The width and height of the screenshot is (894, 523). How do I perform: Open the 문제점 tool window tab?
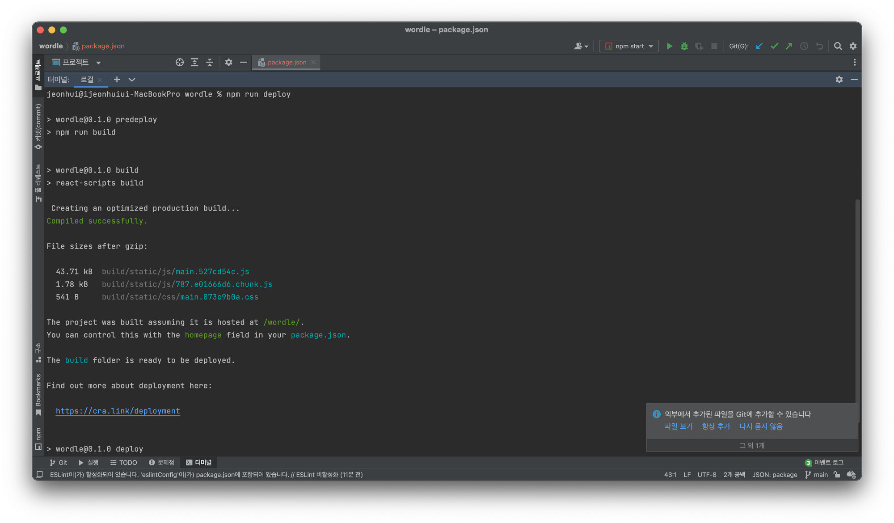point(161,463)
